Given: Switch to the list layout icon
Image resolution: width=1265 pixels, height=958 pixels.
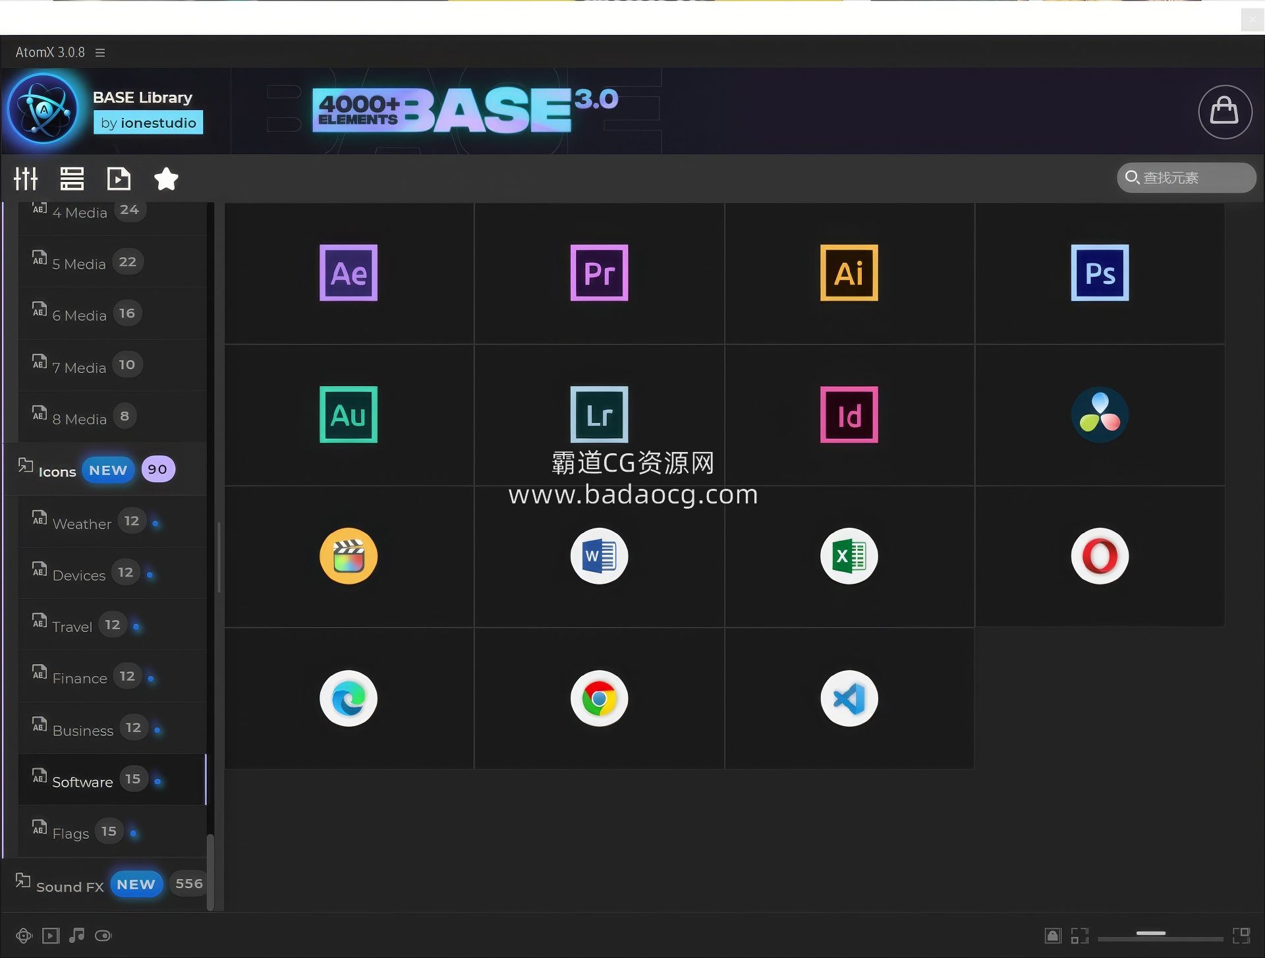Looking at the screenshot, I should pos(72,179).
